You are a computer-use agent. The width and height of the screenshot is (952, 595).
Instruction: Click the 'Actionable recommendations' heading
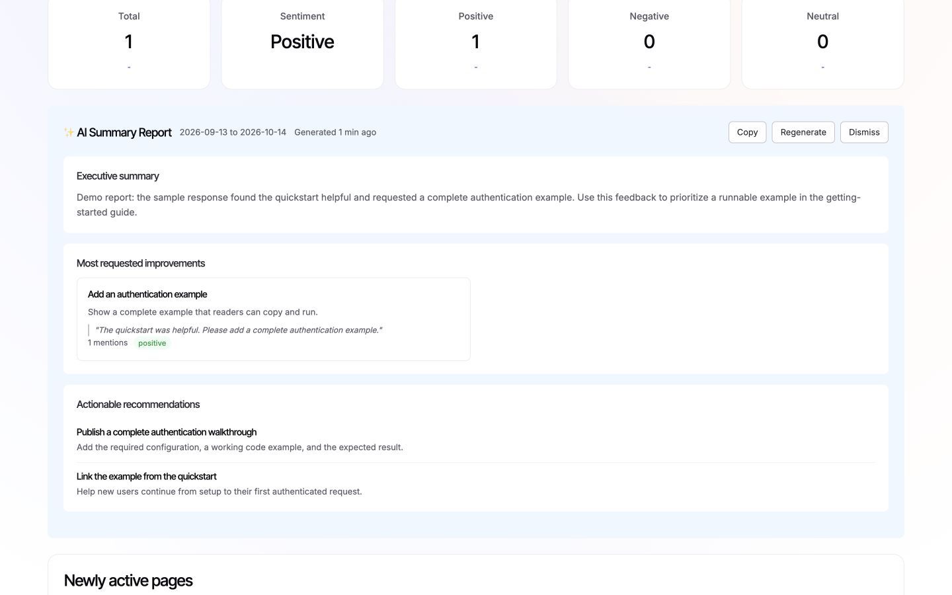coord(138,405)
